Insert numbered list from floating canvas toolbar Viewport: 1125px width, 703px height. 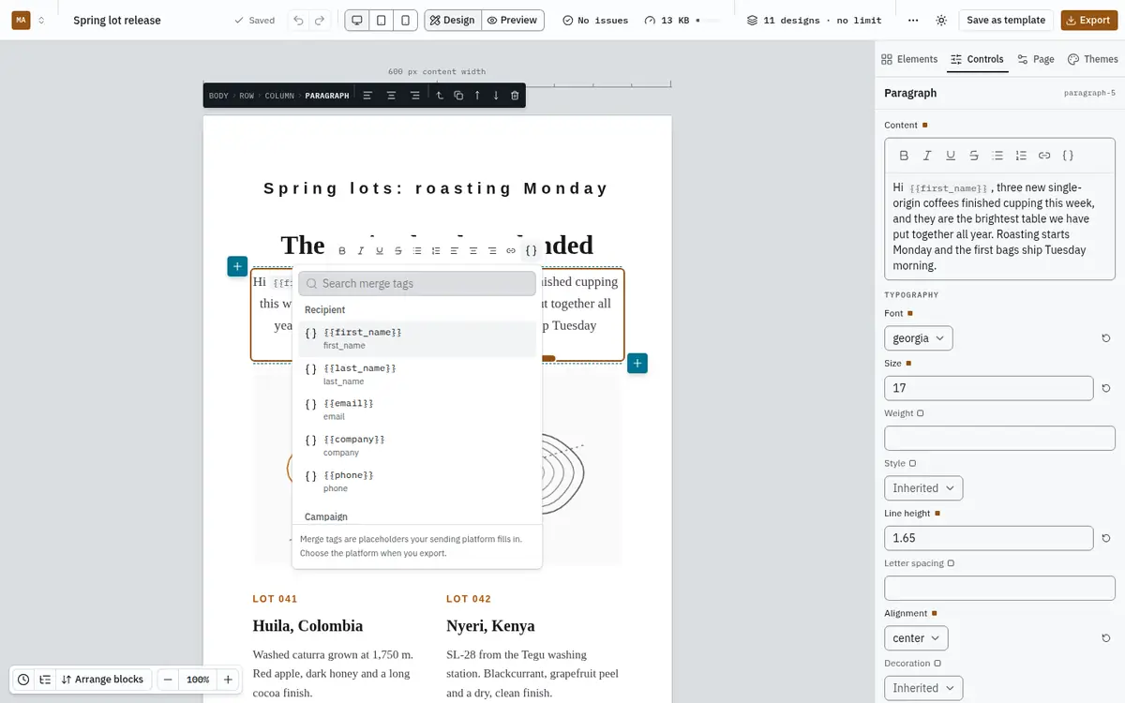tap(436, 250)
